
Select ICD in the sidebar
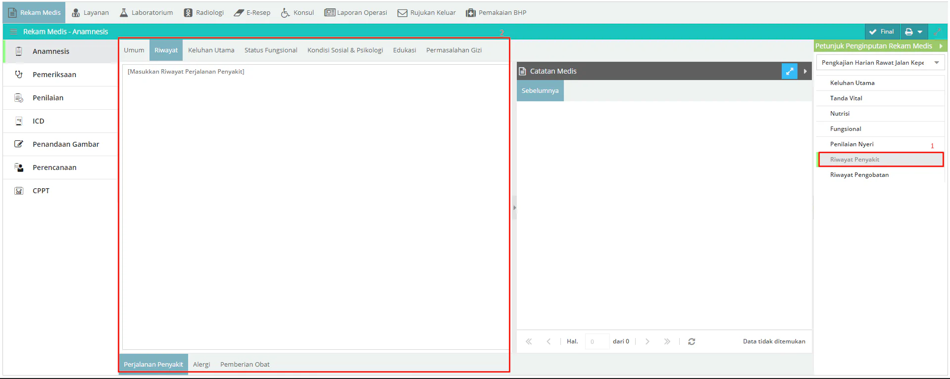(60, 121)
